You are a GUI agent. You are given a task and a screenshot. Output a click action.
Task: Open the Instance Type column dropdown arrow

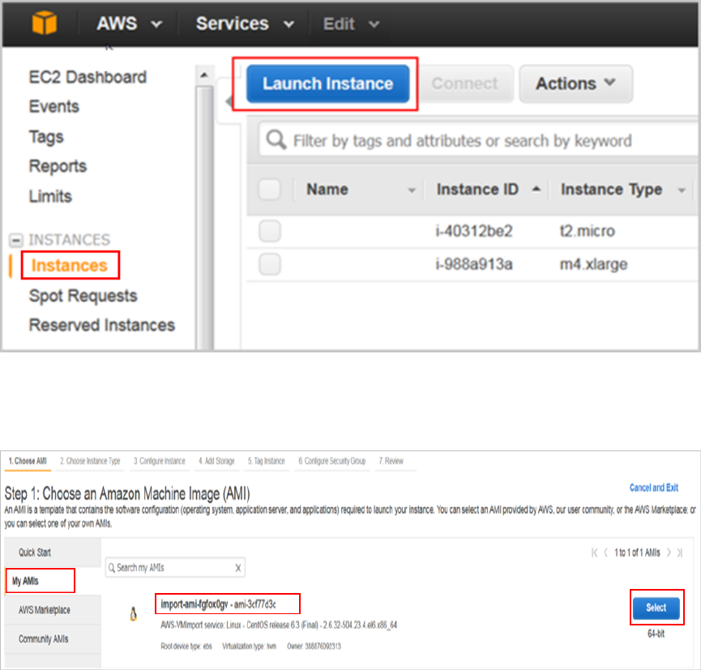point(682,190)
